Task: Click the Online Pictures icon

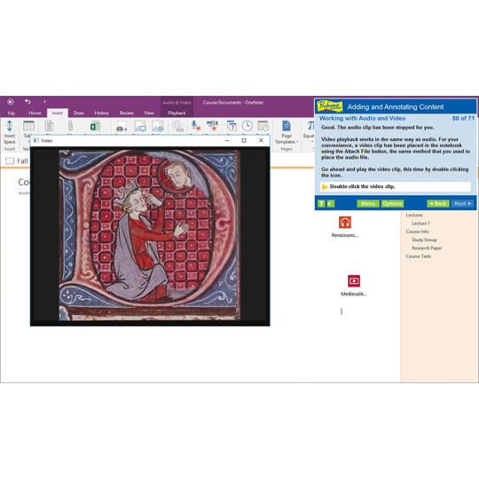Action: pyautogui.click(x=158, y=126)
